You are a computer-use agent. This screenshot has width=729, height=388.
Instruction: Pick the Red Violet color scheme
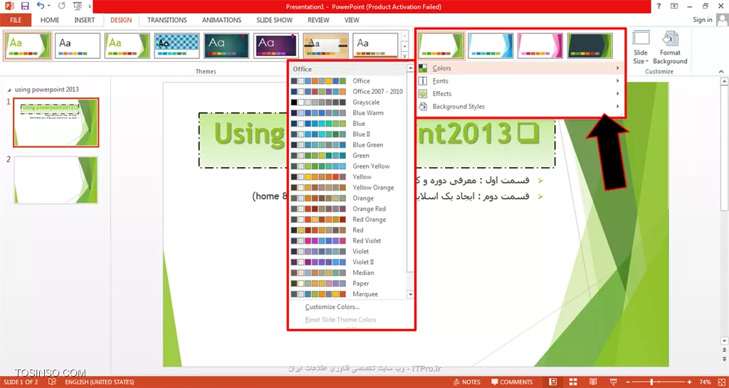coord(347,240)
